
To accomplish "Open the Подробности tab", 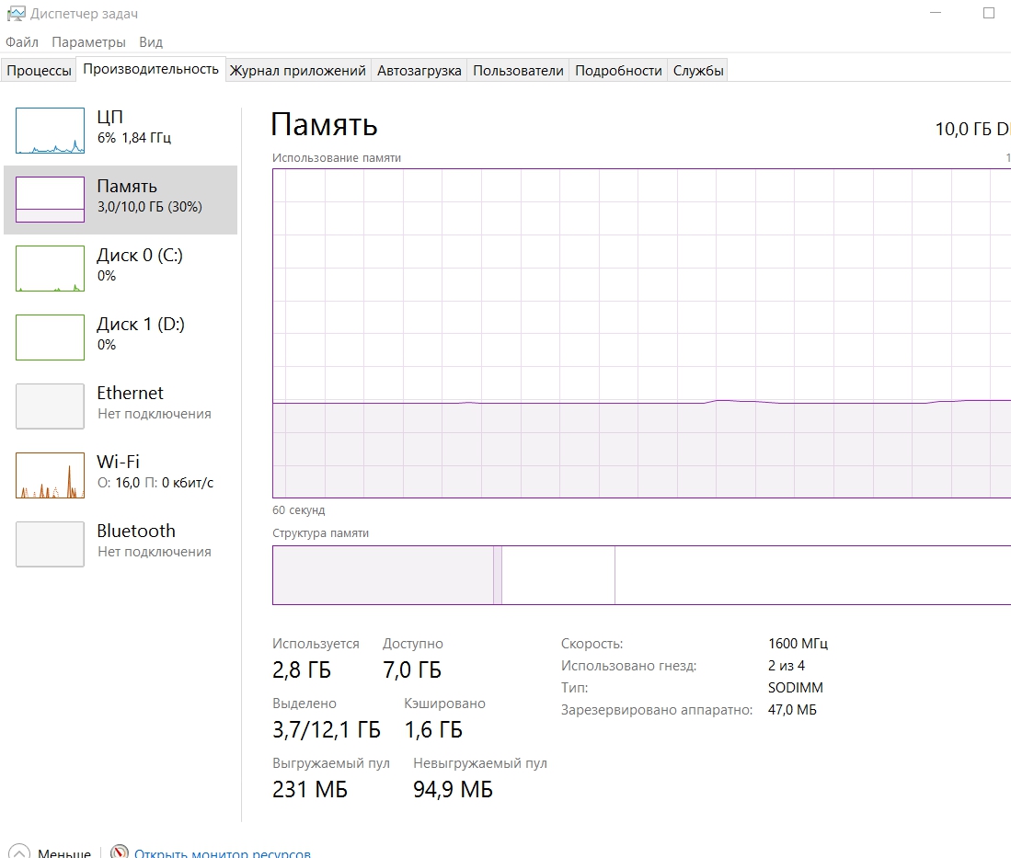I will [618, 70].
